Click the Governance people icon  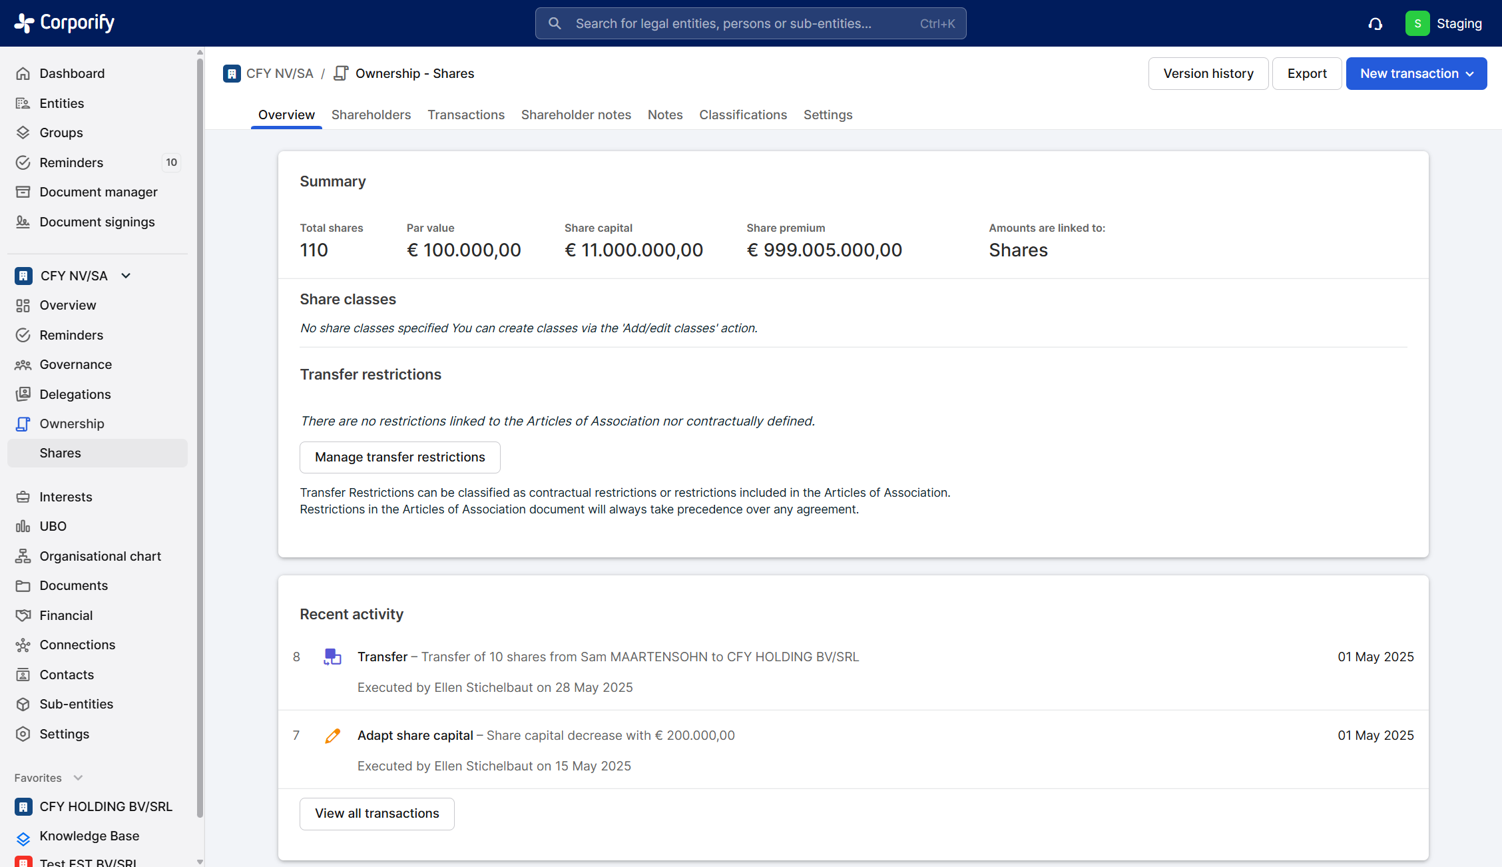23,365
